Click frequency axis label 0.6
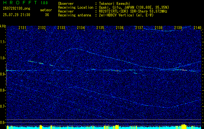Image resolution: width=204 pixels, height=129 pixels. pos(3,123)
